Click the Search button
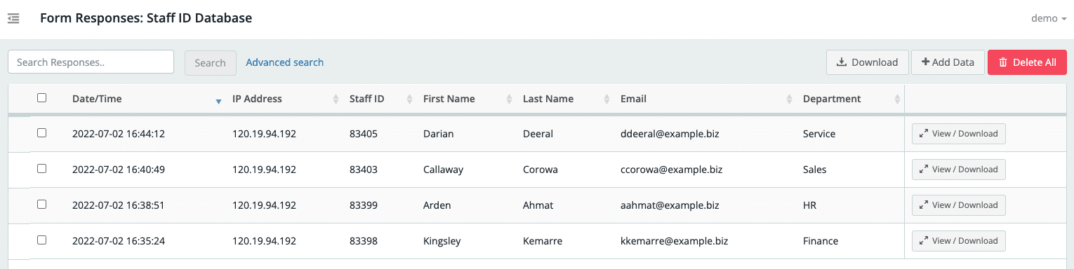The height and width of the screenshot is (269, 1074). [211, 62]
